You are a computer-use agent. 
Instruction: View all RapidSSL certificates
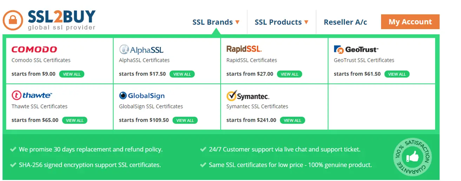tap(289, 74)
